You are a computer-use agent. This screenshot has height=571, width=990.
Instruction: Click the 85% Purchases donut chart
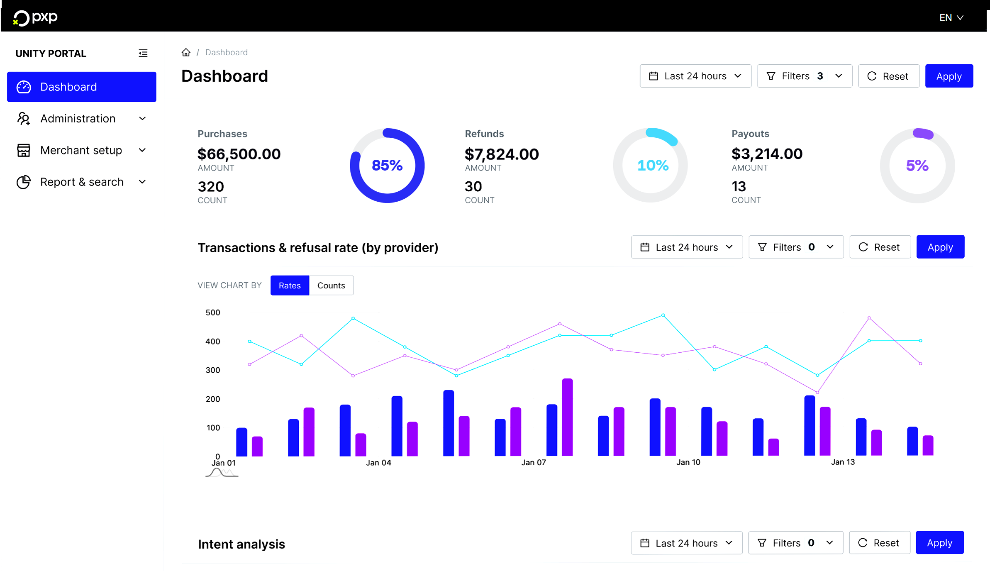coord(387,165)
